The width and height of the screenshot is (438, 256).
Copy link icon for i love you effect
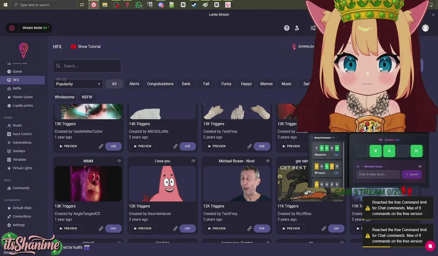click(x=175, y=228)
